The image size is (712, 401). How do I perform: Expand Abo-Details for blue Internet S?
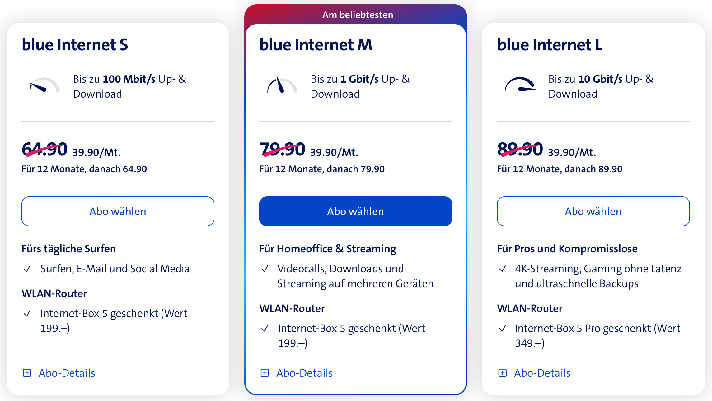tap(67, 373)
